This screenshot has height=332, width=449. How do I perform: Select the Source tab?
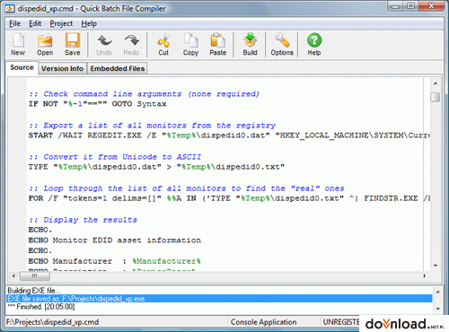(22, 67)
